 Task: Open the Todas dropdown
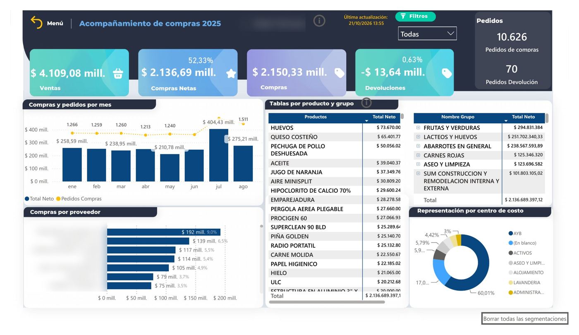pyautogui.click(x=427, y=34)
